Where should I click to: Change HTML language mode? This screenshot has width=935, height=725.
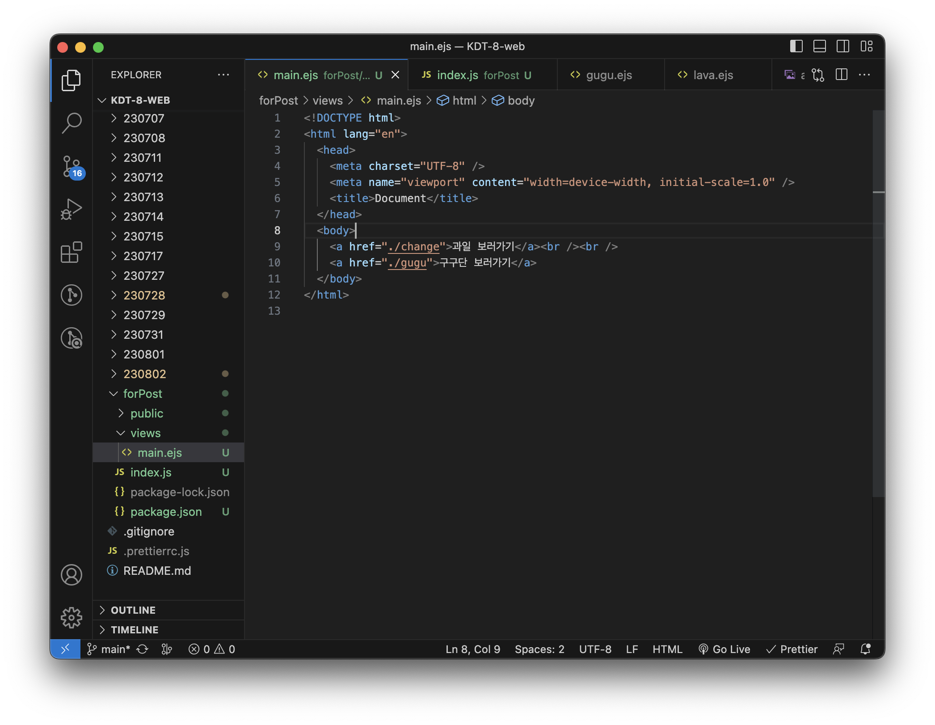[x=667, y=649]
